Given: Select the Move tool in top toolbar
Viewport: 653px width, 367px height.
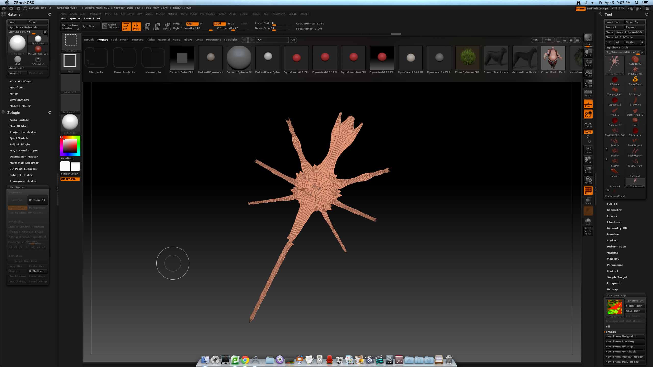Looking at the screenshot, I should (146, 26).
